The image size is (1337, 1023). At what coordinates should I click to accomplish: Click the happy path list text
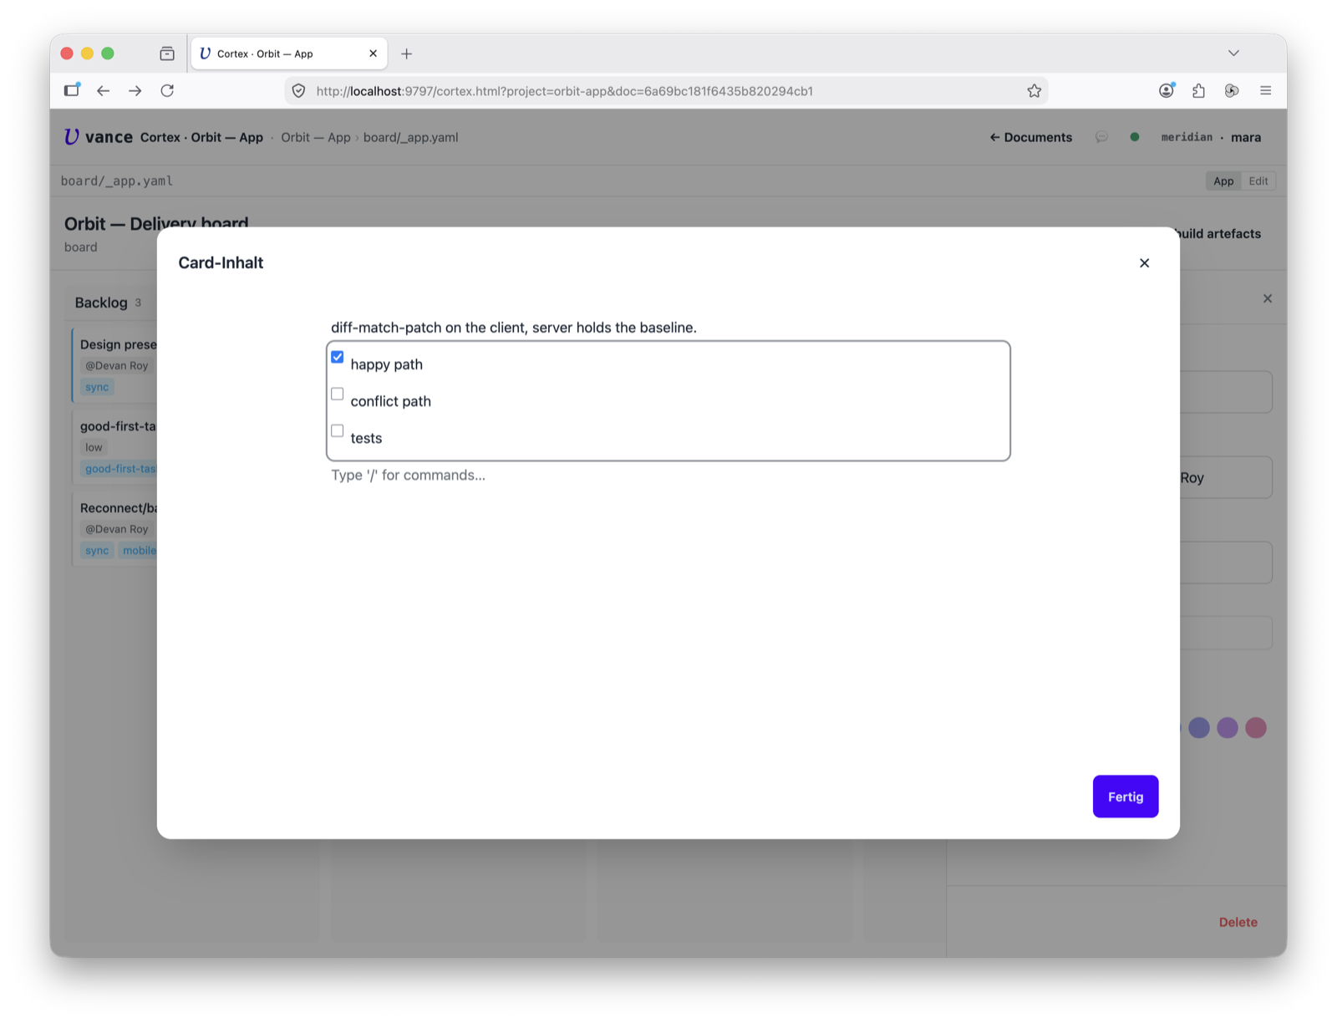point(387,364)
